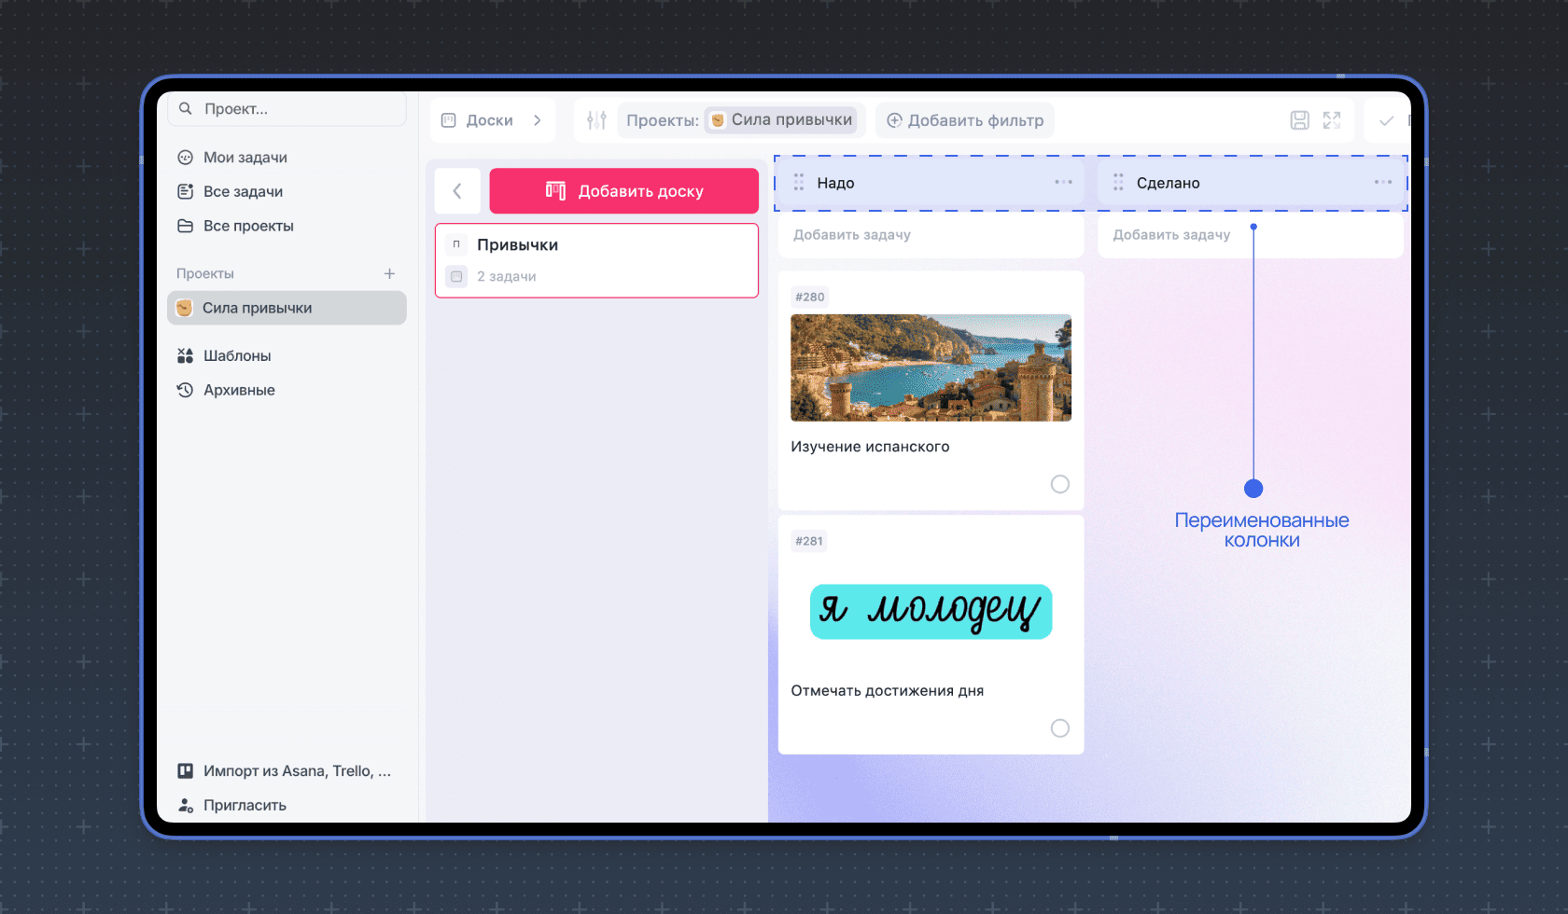The width and height of the screenshot is (1568, 914).
Task: Click the filter settings sliders icon
Action: coord(596,120)
